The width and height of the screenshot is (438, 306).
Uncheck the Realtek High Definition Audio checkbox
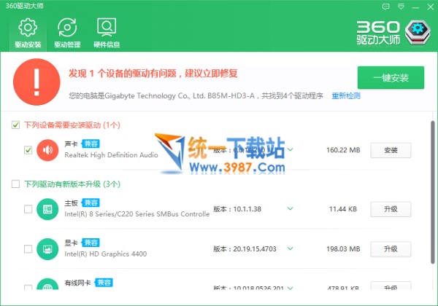click(x=28, y=150)
